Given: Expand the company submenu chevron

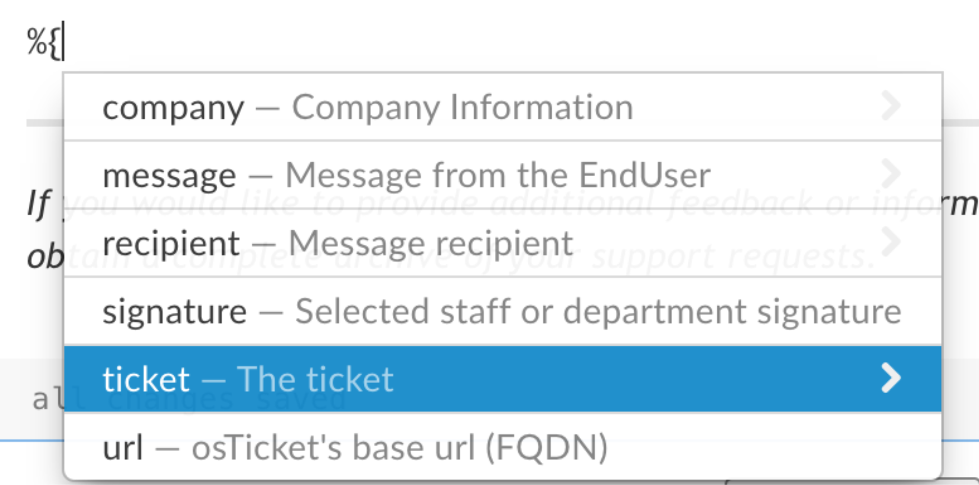Looking at the screenshot, I should pyautogui.click(x=891, y=106).
